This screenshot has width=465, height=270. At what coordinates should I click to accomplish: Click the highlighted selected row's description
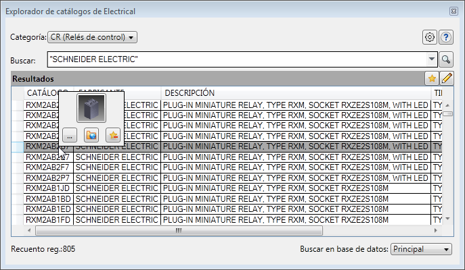click(296, 146)
